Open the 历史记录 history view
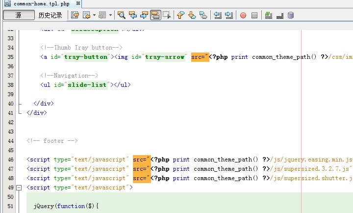This screenshot has width=353, height=213. 50,15
